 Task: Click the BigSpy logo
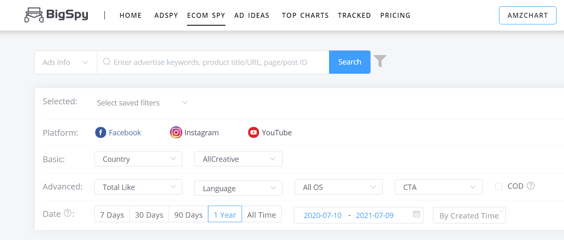56,15
